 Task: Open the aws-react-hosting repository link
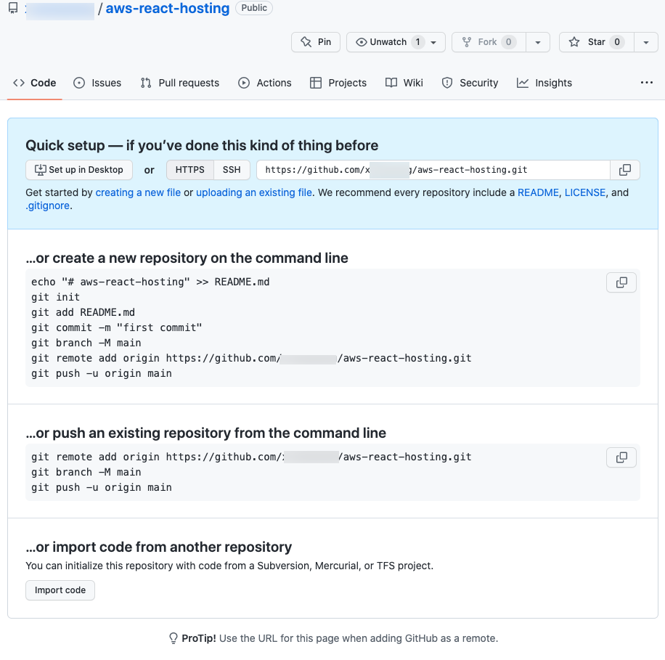pos(168,8)
